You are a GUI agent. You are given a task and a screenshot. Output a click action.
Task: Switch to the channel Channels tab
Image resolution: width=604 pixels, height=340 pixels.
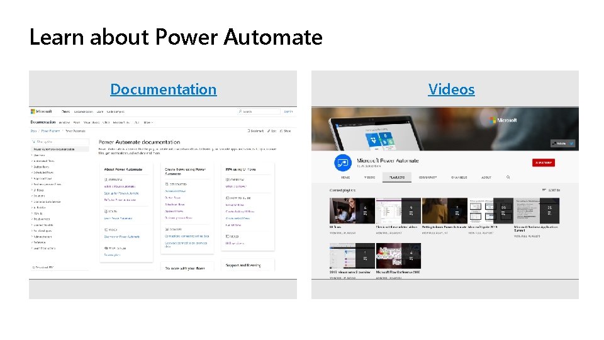(459, 178)
